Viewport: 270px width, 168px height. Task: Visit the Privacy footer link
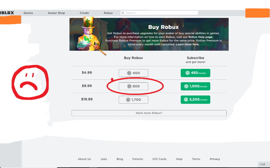pos(215,159)
